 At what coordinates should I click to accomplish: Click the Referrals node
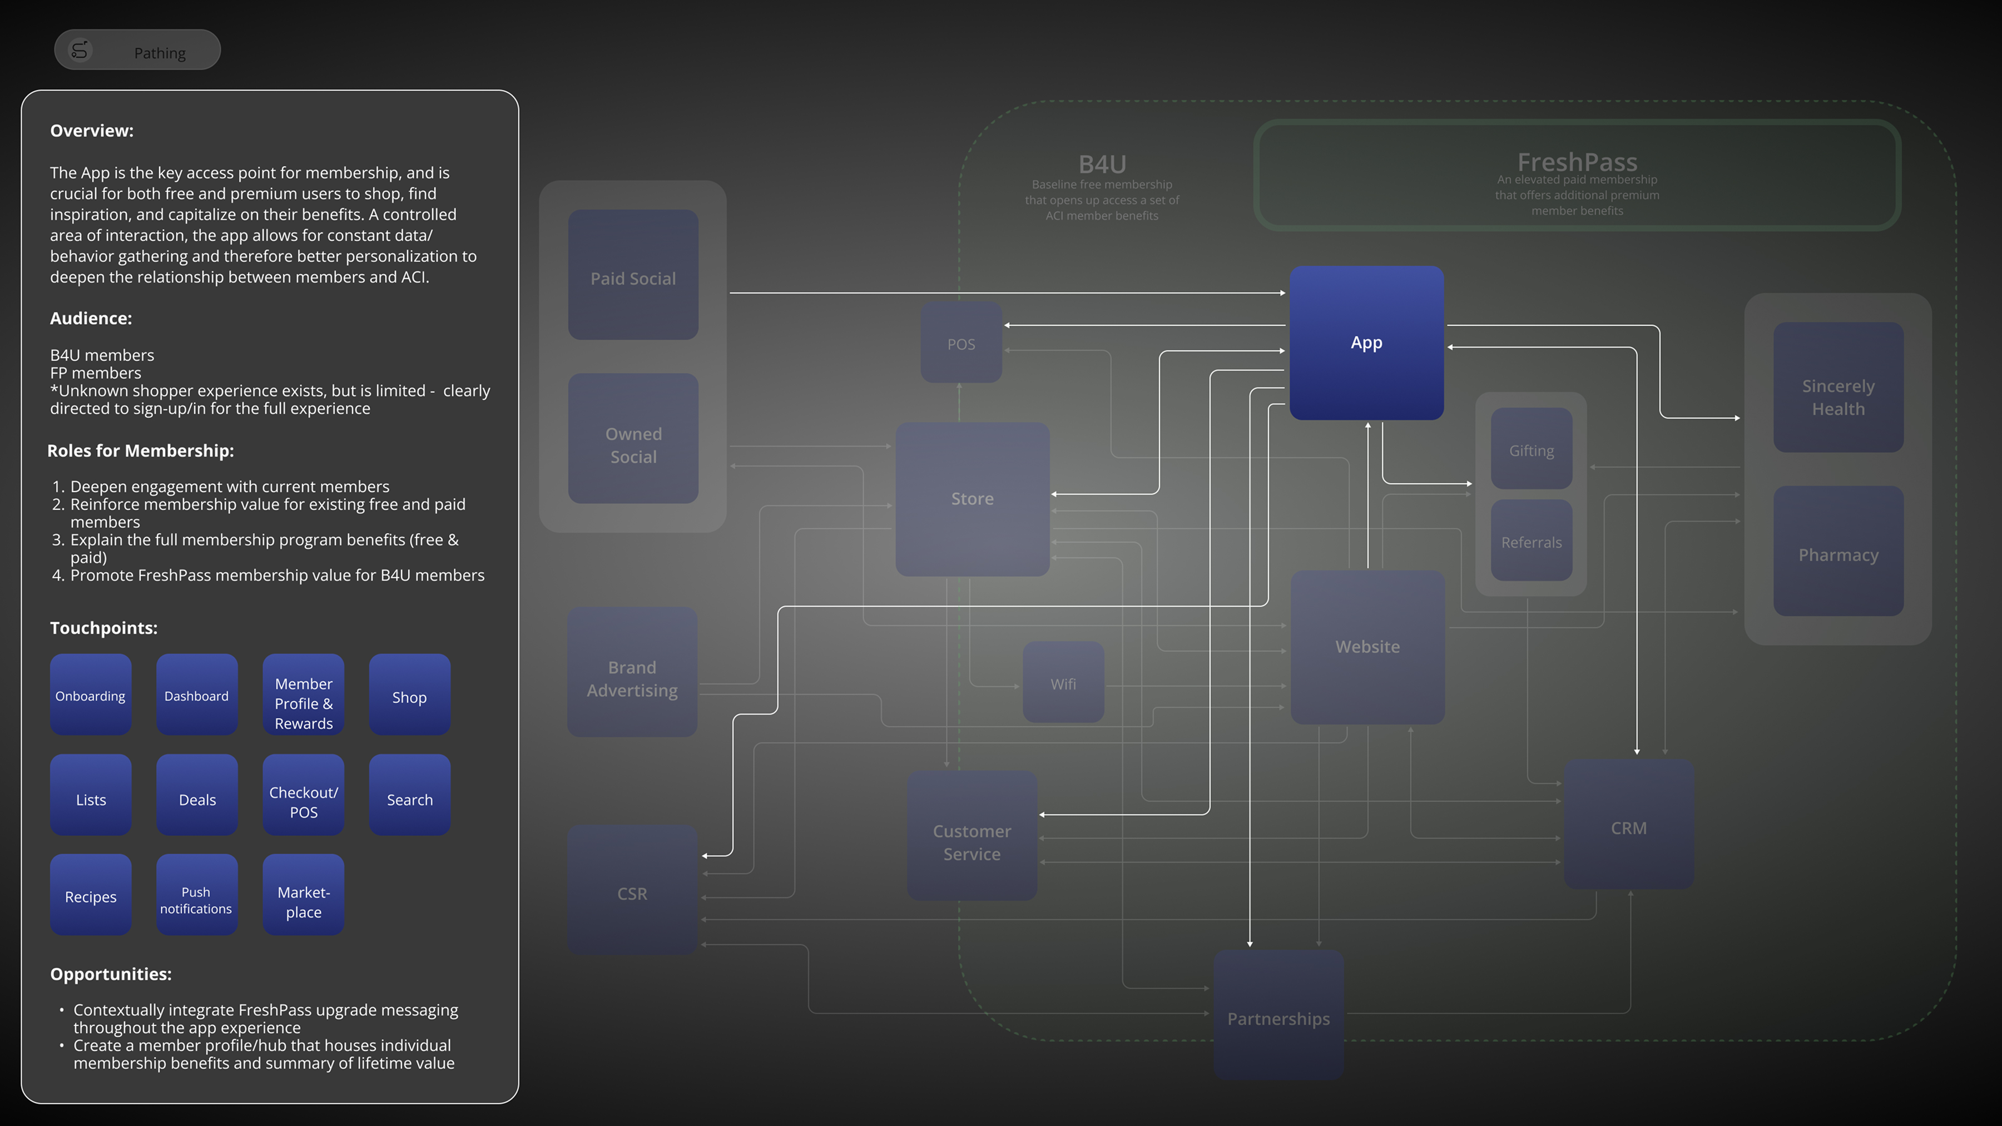tap(1531, 540)
